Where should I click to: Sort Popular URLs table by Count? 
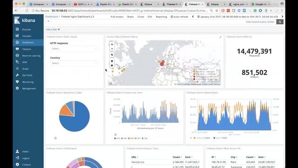pos(177,157)
